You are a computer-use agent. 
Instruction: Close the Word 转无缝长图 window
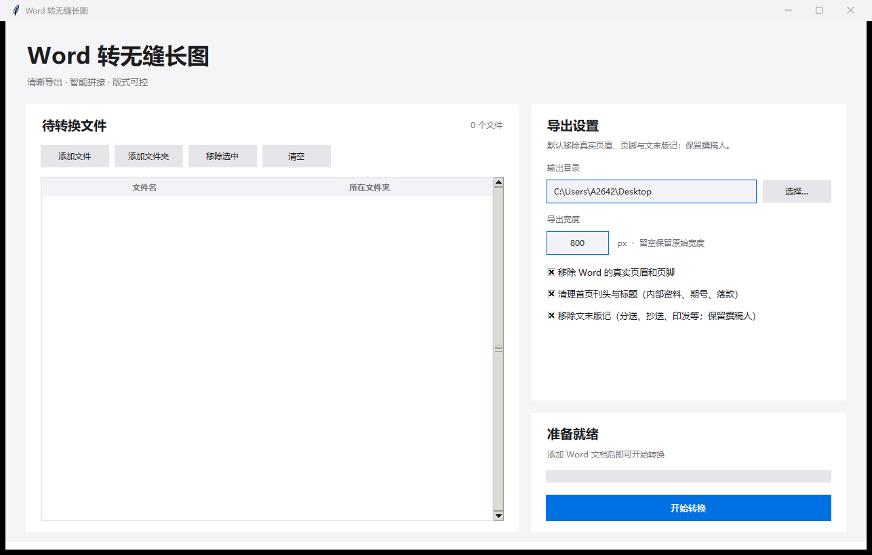click(x=850, y=10)
